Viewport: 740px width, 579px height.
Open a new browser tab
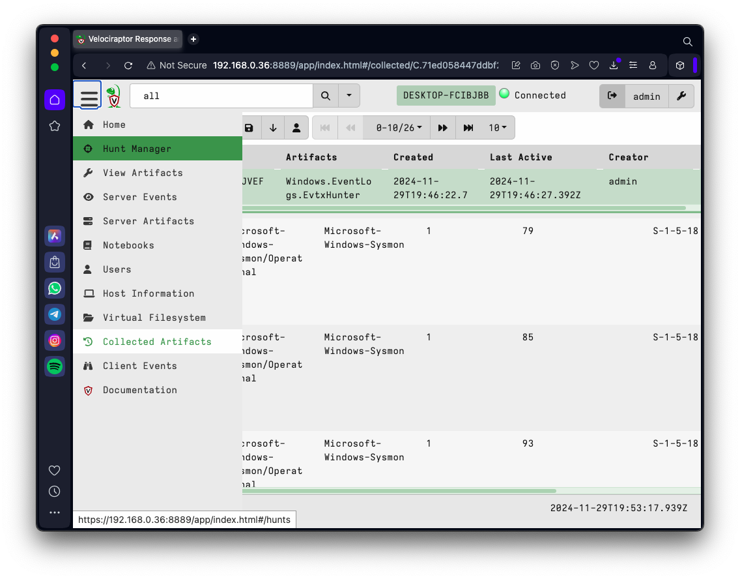click(193, 39)
